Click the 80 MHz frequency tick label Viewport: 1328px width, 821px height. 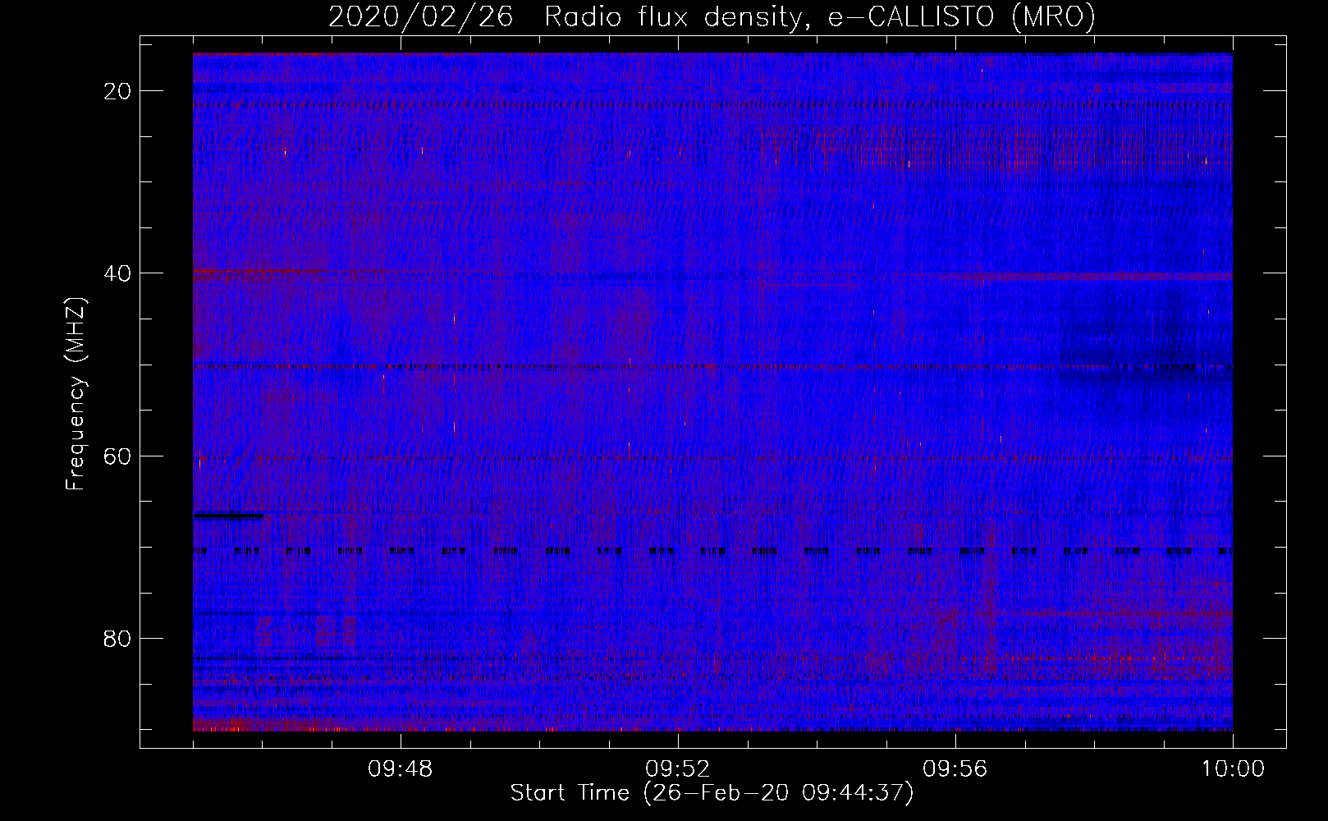[x=118, y=638]
